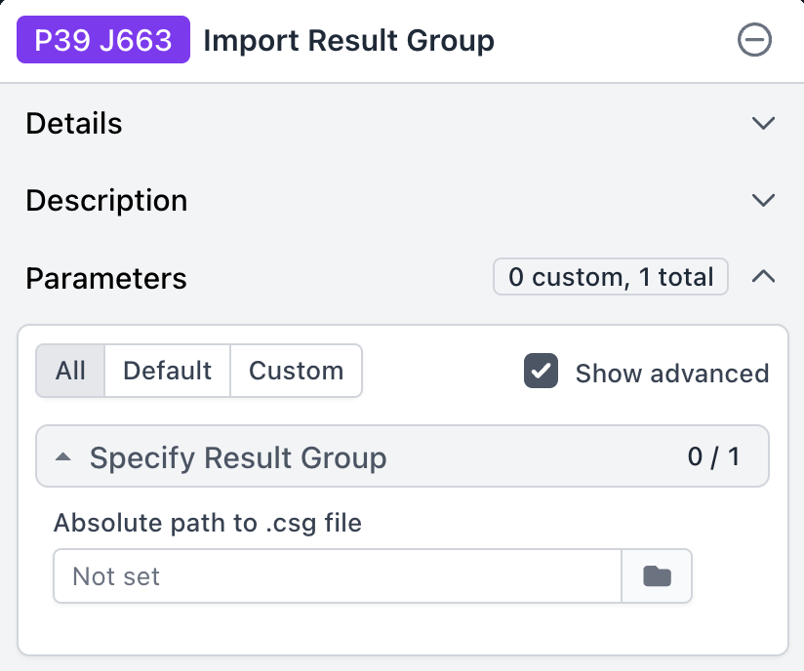
Task: Expand the Details section
Action: coord(763,123)
